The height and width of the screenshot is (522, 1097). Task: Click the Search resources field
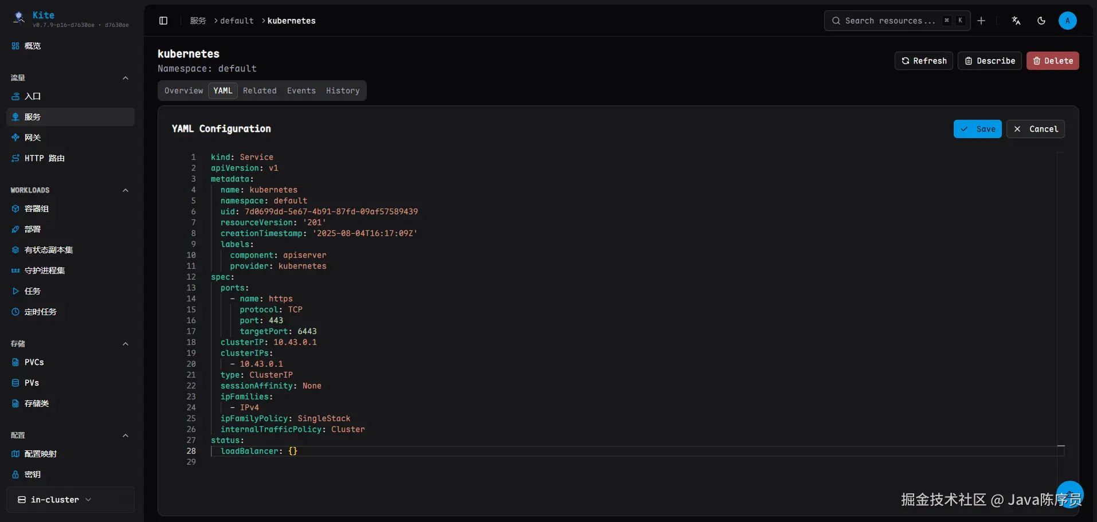[x=890, y=21]
